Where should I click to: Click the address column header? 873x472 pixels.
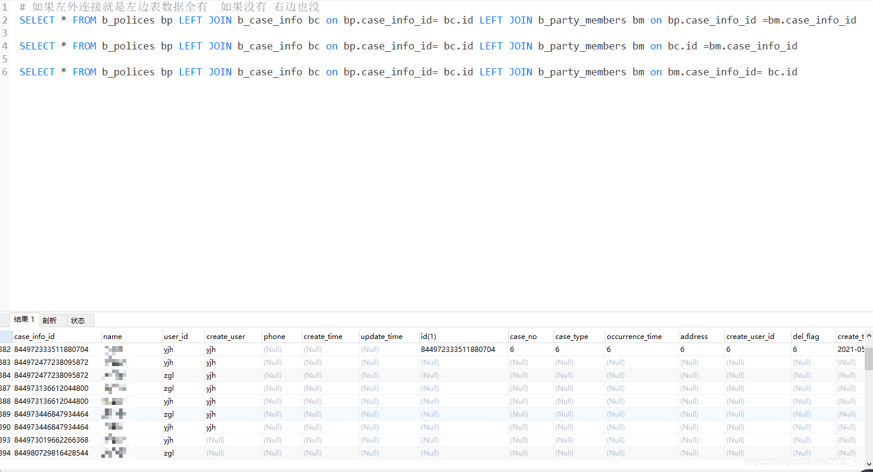pyautogui.click(x=701, y=336)
